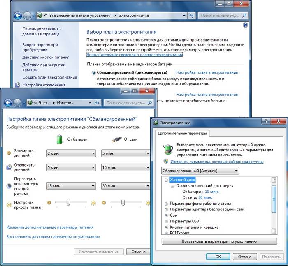Open battery sleep dropdown showing 15 мин.
The image size is (288, 266).
[x=71, y=185]
